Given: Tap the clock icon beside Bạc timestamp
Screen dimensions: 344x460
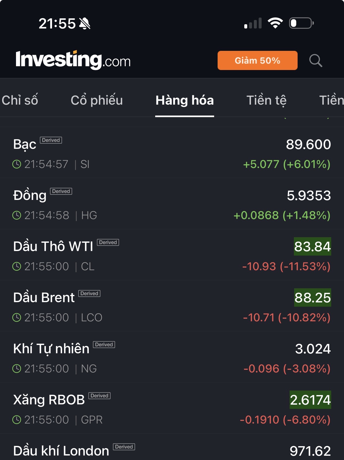Looking at the screenshot, I should (x=17, y=164).
